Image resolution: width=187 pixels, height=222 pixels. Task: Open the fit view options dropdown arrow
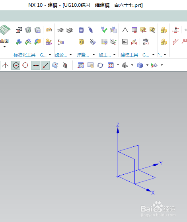point(118,65)
